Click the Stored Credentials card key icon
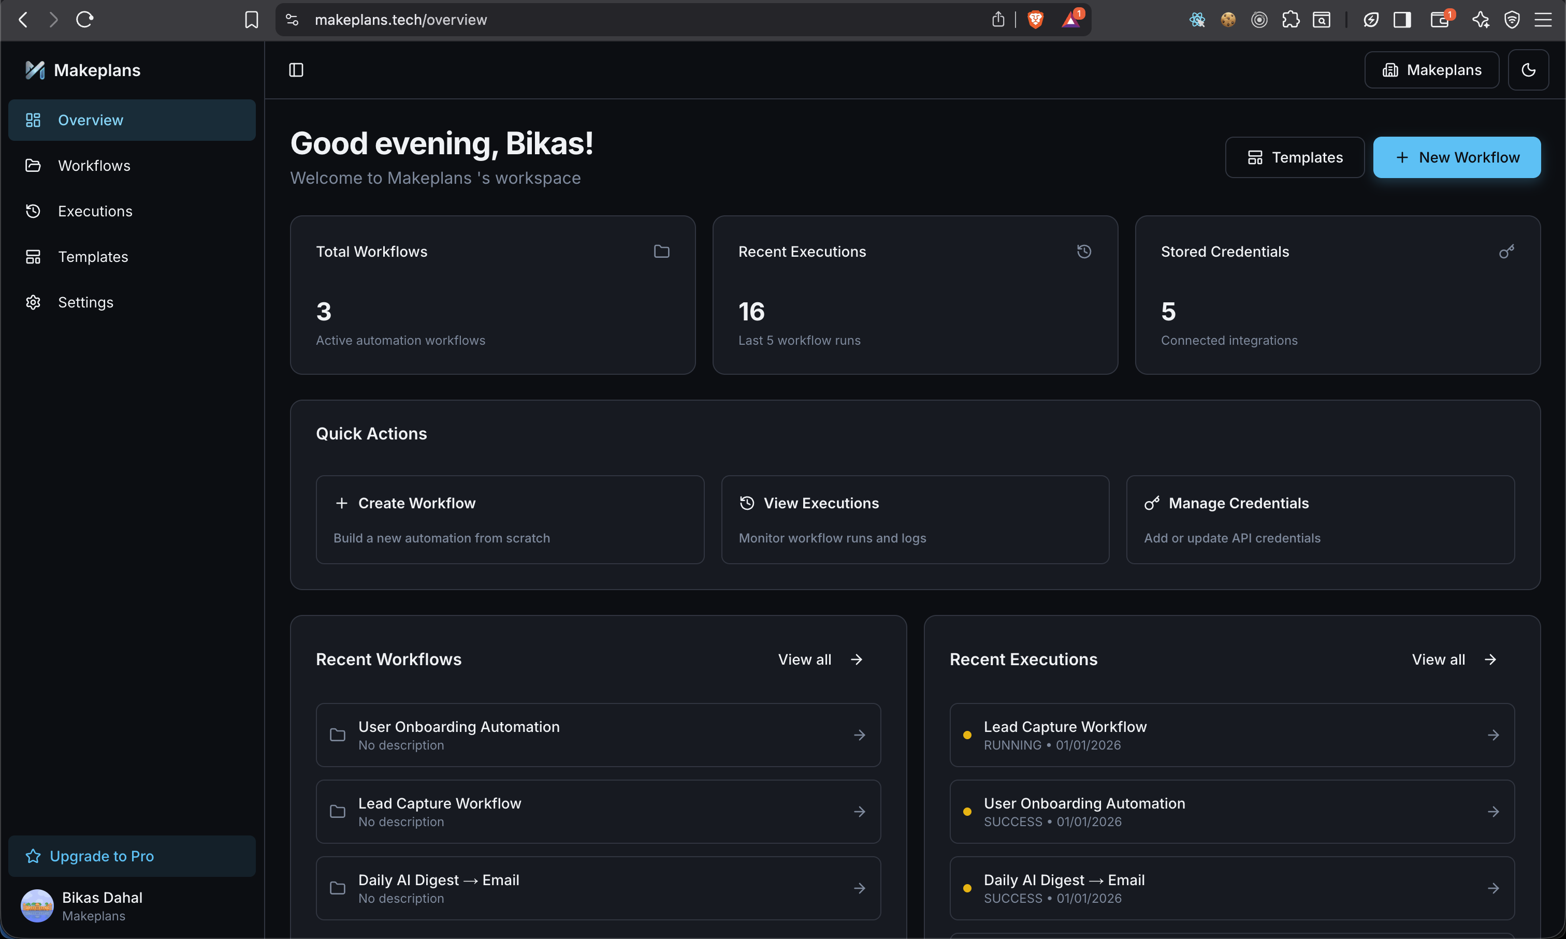This screenshot has width=1566, height=939. click(x=1506, y=252)
